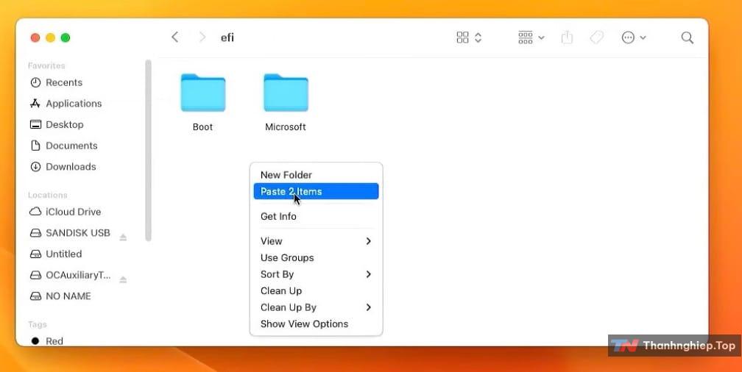The width and height of the screenshot is (742, 372).
Task: Open Downloads in the sidebar
Action: click(x=71, y=166)
